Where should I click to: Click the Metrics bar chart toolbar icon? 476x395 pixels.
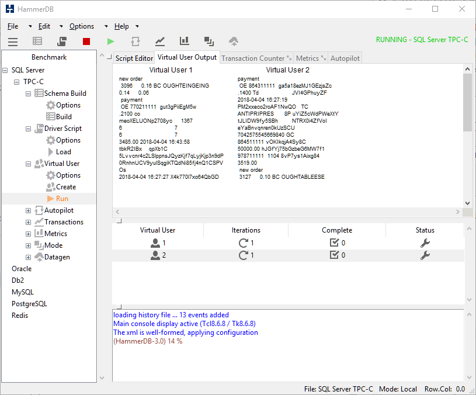coord(185,41)
